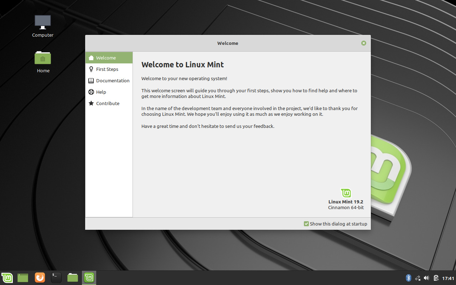Click the Welcome window title bar text
456x285 pixels.
(x=228, y=43)
